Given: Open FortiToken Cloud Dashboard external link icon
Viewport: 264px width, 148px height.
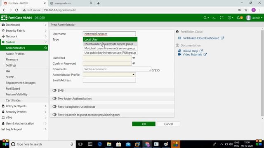Looking at the screenshot, I should pos(222,38).
